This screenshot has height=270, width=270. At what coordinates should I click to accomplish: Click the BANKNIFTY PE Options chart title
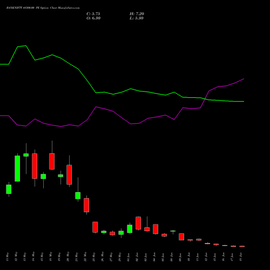point(43,8)
